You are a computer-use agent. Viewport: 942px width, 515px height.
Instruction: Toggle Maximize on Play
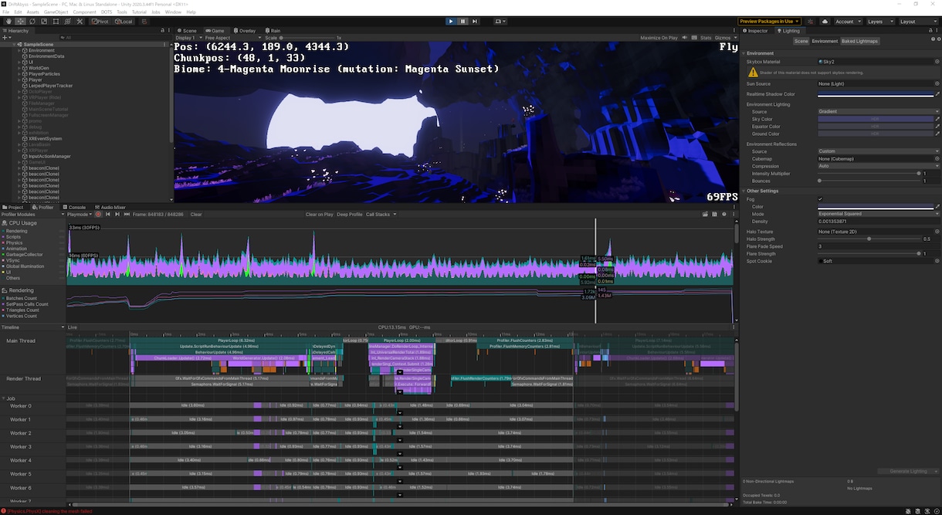[x=659, y=37]
